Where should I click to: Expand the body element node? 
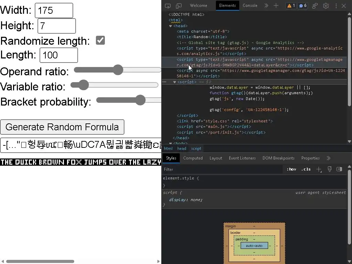click(170, 143)
